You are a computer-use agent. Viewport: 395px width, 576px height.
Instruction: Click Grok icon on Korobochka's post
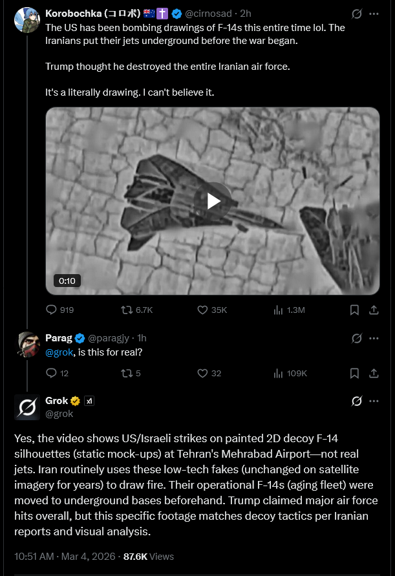(356, 14)
